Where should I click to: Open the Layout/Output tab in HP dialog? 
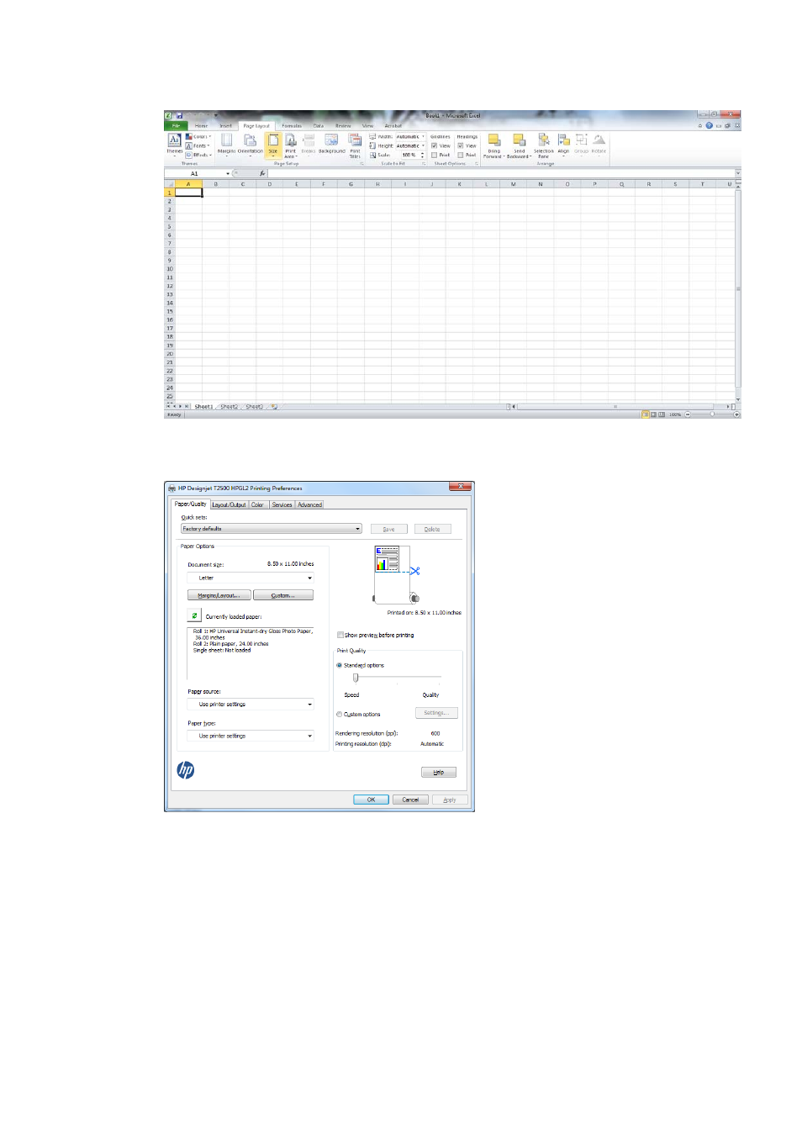coord(229,504)
